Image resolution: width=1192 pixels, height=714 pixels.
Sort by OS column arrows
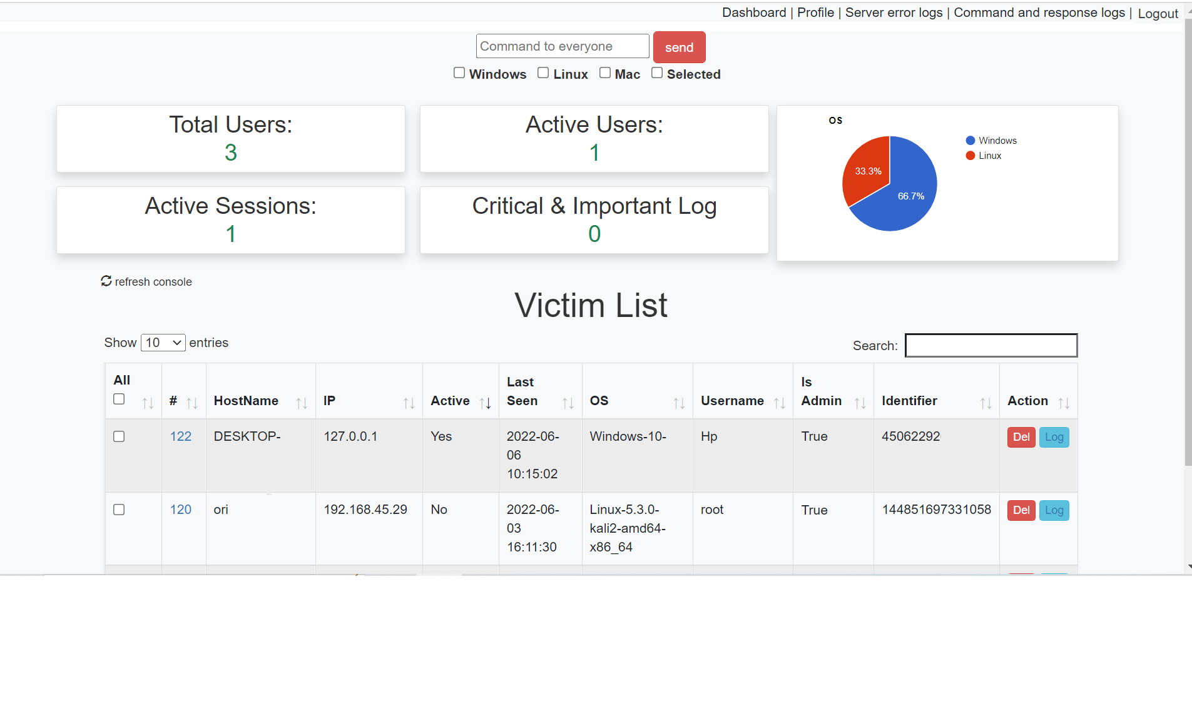tap(679, 403)
